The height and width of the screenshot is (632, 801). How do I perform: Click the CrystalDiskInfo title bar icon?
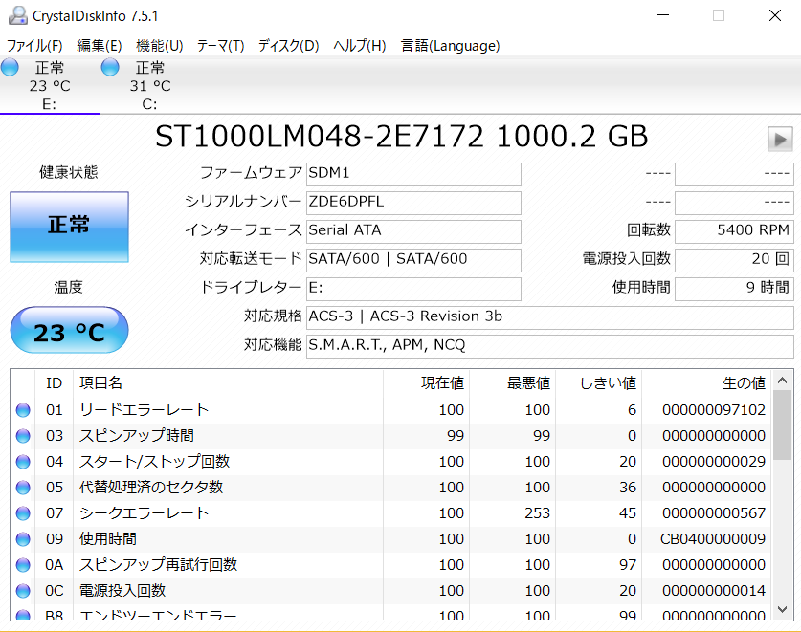(18, 16)
